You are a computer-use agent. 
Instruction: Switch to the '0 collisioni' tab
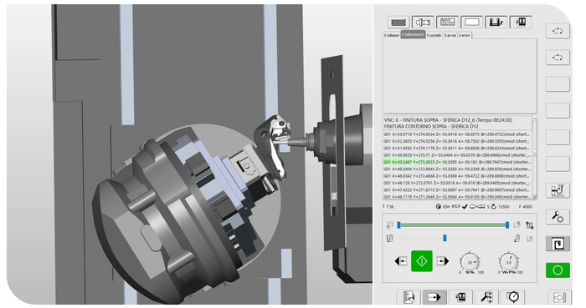coord(392,35)
